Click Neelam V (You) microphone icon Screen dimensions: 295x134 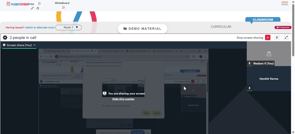(x=250, y=63)
